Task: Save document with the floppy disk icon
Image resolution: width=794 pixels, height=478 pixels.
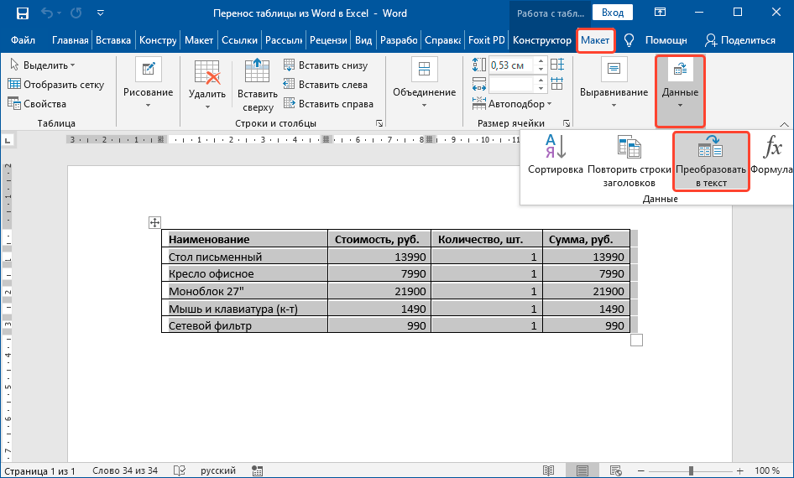Action: [22, 13]
